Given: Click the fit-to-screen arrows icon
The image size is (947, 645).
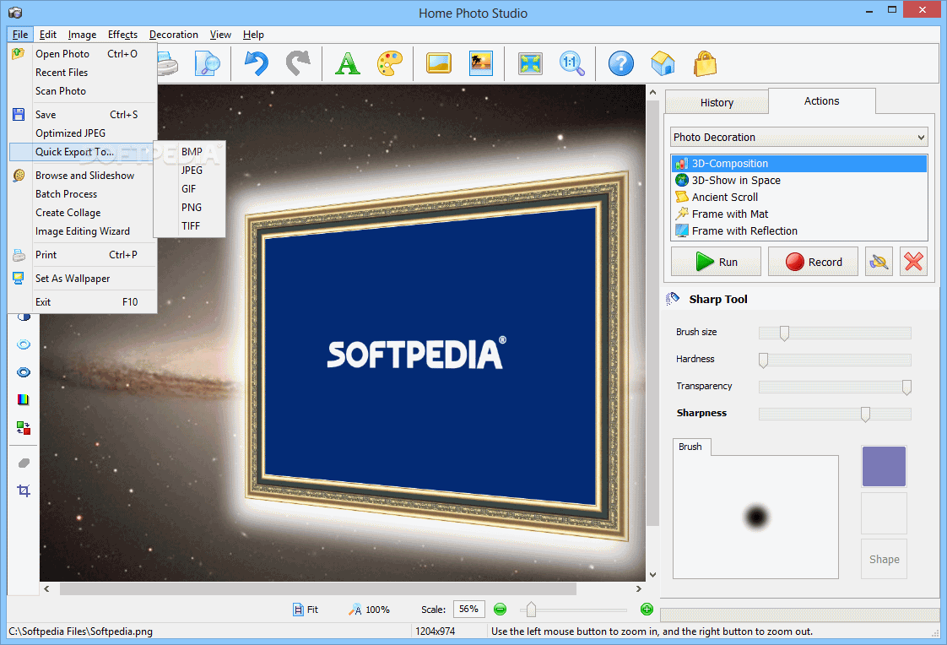Looking at the screenshot, I should (530, 63).
